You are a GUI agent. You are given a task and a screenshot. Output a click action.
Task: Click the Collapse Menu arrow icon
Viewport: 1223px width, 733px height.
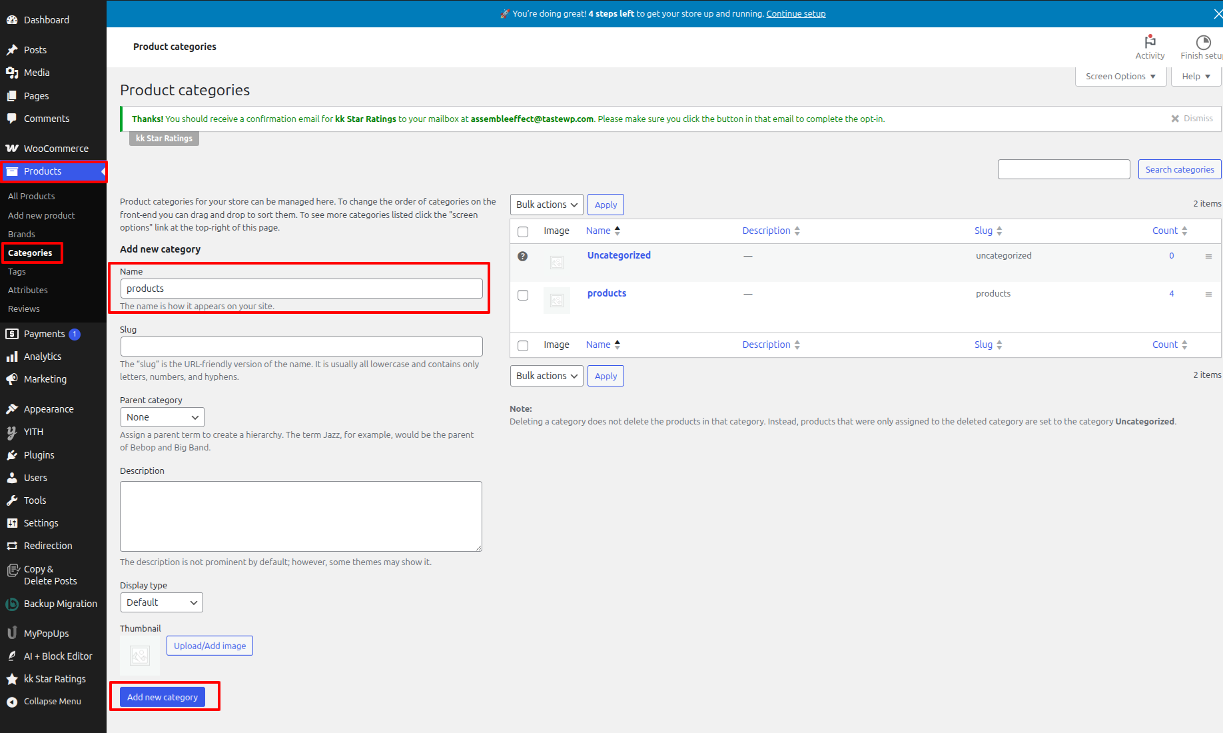(x=12, y=702)
